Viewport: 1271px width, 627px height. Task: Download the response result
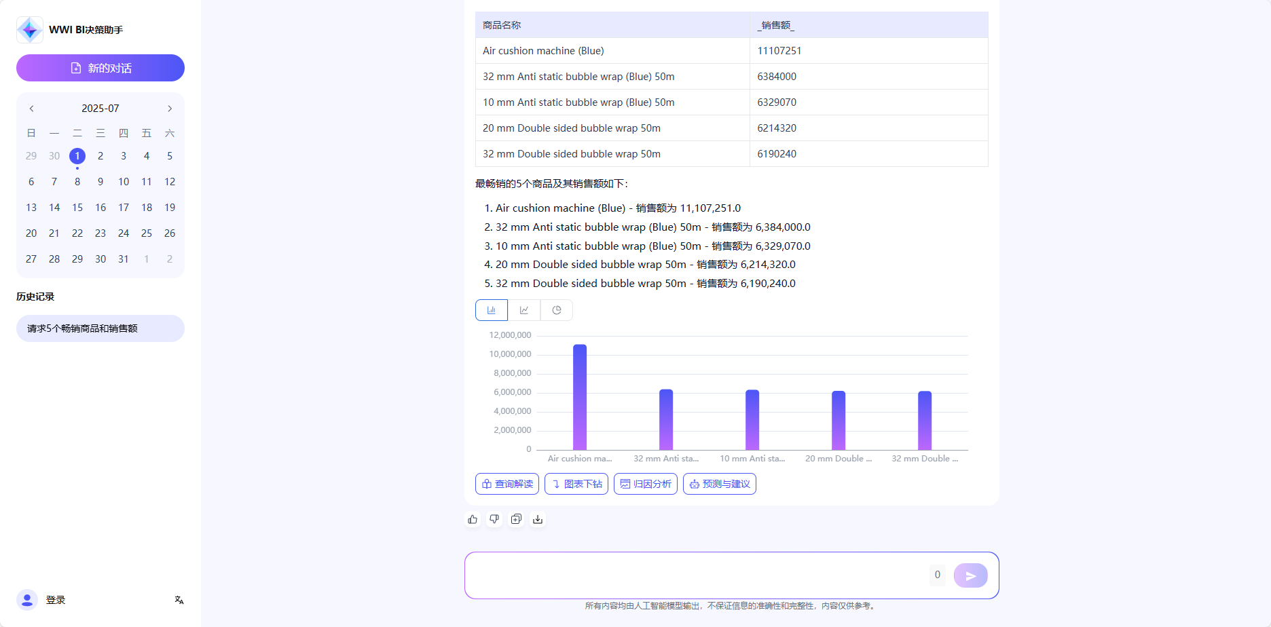538,519
